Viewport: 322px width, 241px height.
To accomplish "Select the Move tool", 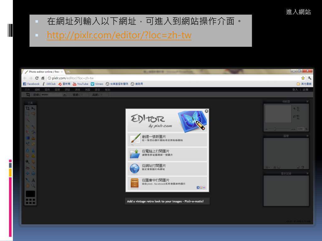I will (x=33, y=108).
